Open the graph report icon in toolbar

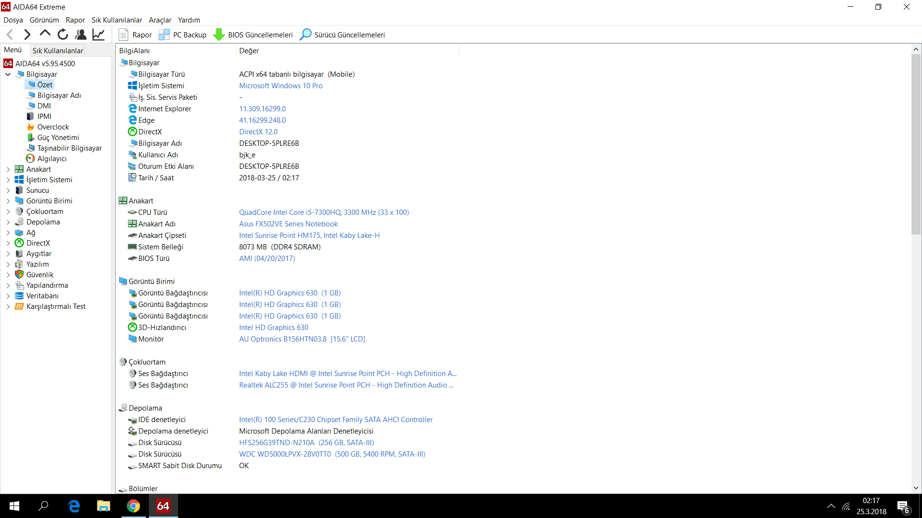coord(98,35)
